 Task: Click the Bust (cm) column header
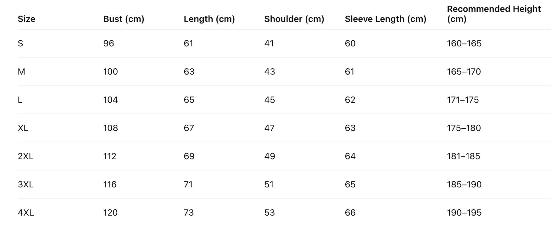tap(124, 19)
